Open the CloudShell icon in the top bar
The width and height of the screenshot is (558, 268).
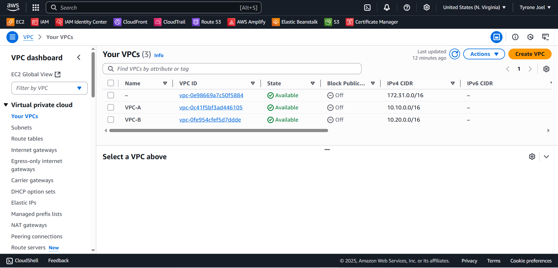(x=367, y=8)
